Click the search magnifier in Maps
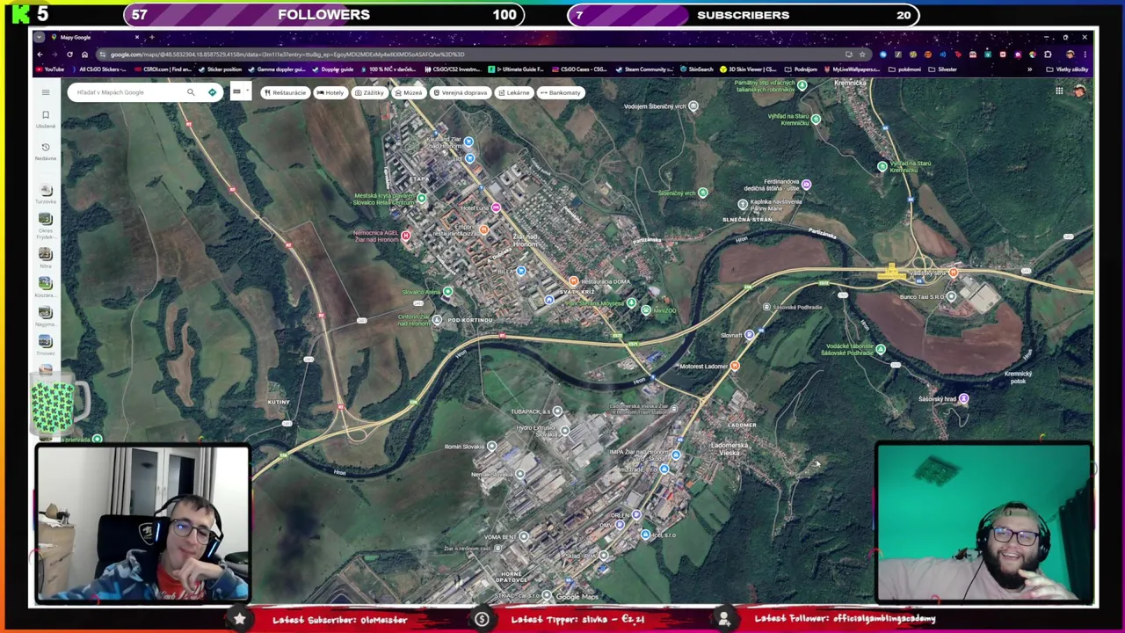1125x633 pixels. 191,92
